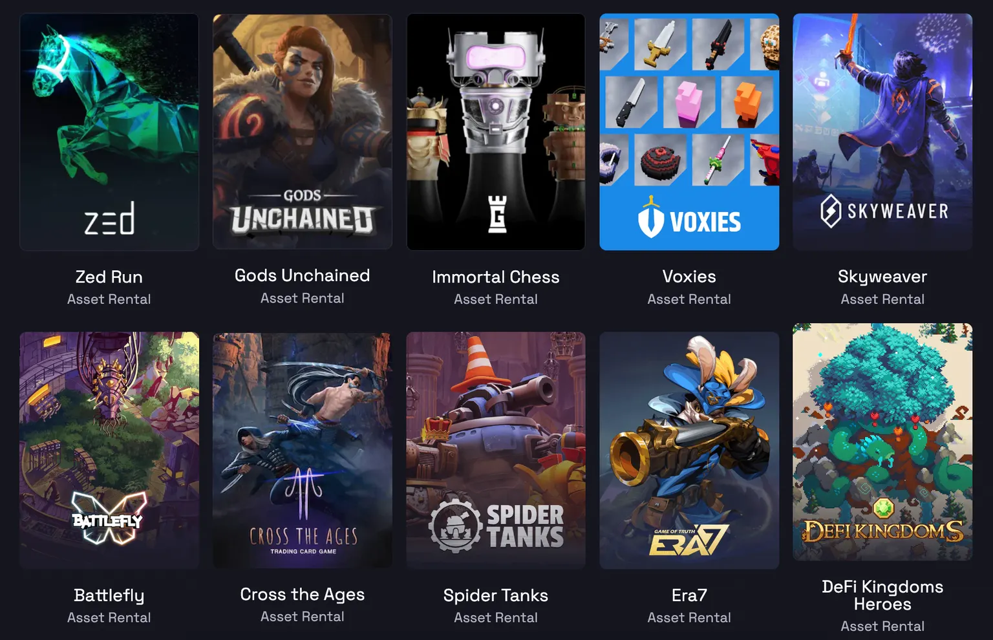Image resolution: width=993 pixels, height=640 pixels.
Task: Select the DeFi Kingdoms pixel tree cover
Action: click(882, 442)
